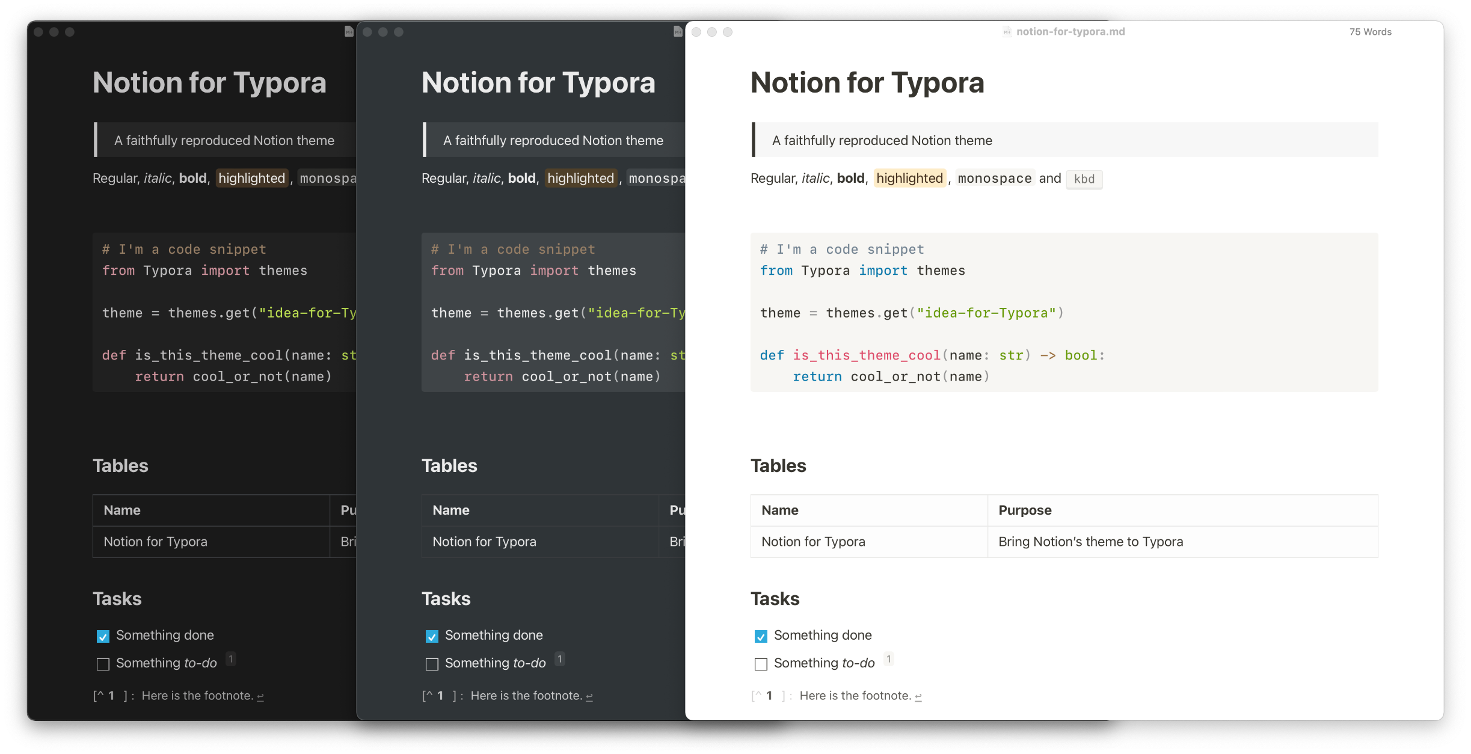Click footnote superscript 1 in the gray middle window
The width and height of the screenshot is (1471, 754).
pyautogui.click(x=560, y=659)
